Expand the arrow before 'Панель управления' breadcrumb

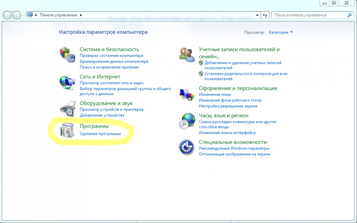pos(36,15)
